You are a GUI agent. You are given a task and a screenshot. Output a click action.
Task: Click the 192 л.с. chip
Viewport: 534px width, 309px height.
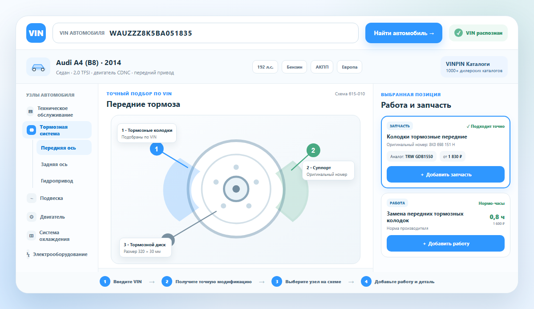click(265, 67)
